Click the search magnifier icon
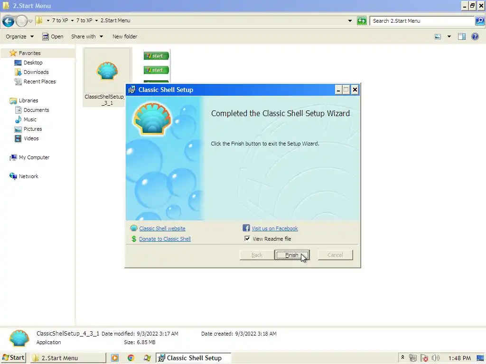 tap(479, 21)
